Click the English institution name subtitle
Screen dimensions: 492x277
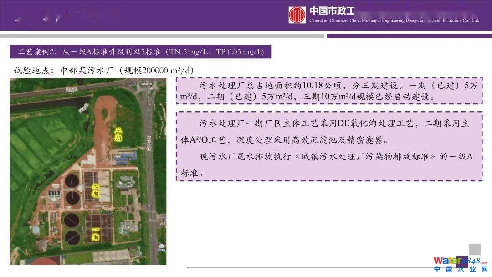point(394,21)
